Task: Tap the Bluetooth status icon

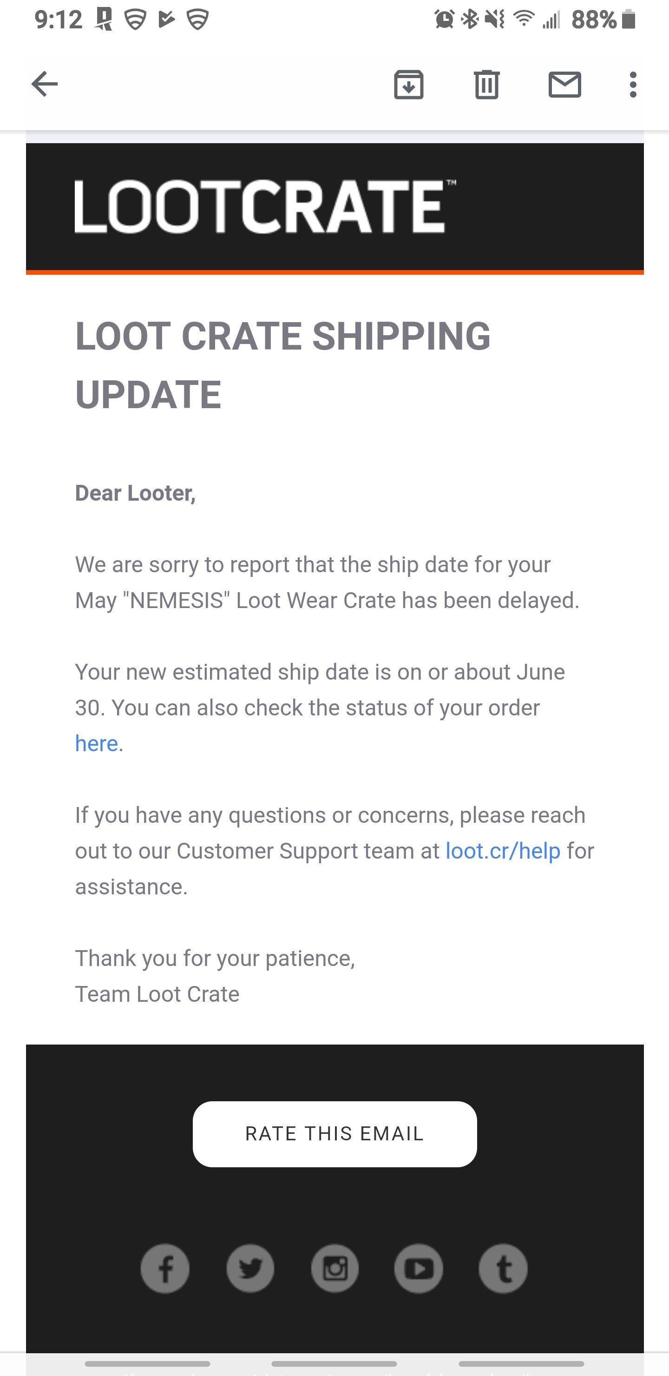Action: point(470,20)
